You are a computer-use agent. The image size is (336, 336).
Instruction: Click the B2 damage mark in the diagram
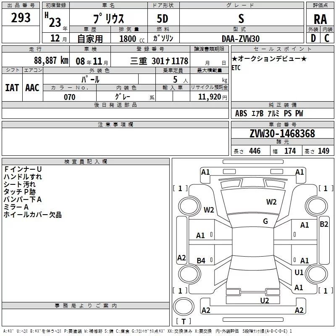(324, 224)
